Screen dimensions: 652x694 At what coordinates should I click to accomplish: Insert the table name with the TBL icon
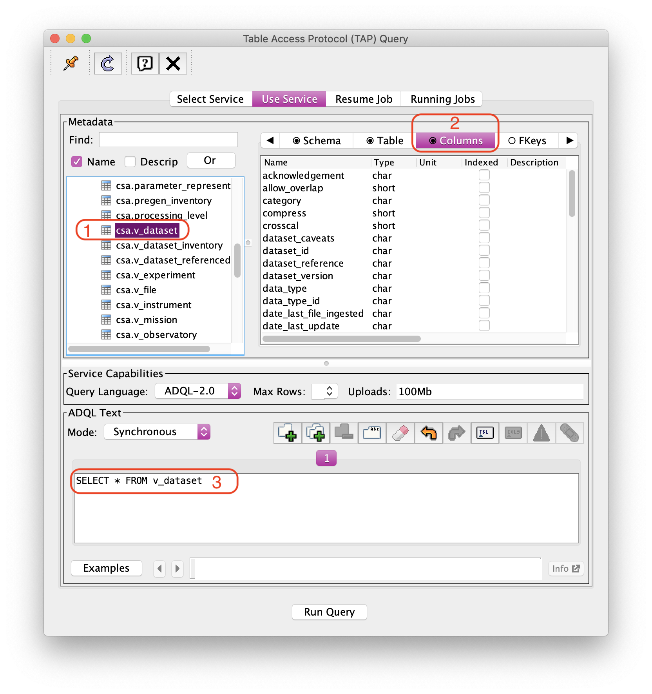pos(485,433)
